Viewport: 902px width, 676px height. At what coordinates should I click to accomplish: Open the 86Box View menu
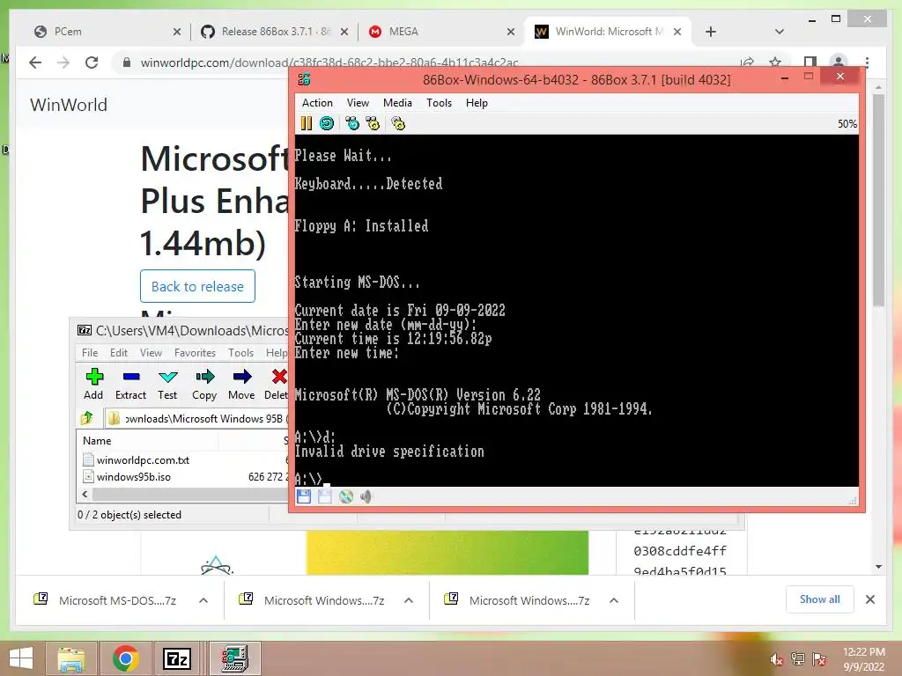[358, 103]
